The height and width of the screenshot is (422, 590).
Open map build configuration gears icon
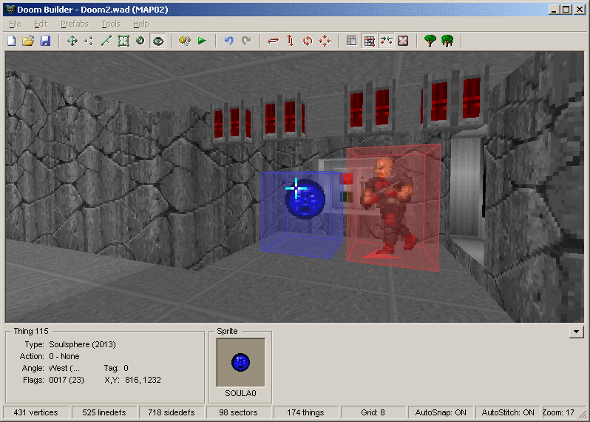click(185, 41)
